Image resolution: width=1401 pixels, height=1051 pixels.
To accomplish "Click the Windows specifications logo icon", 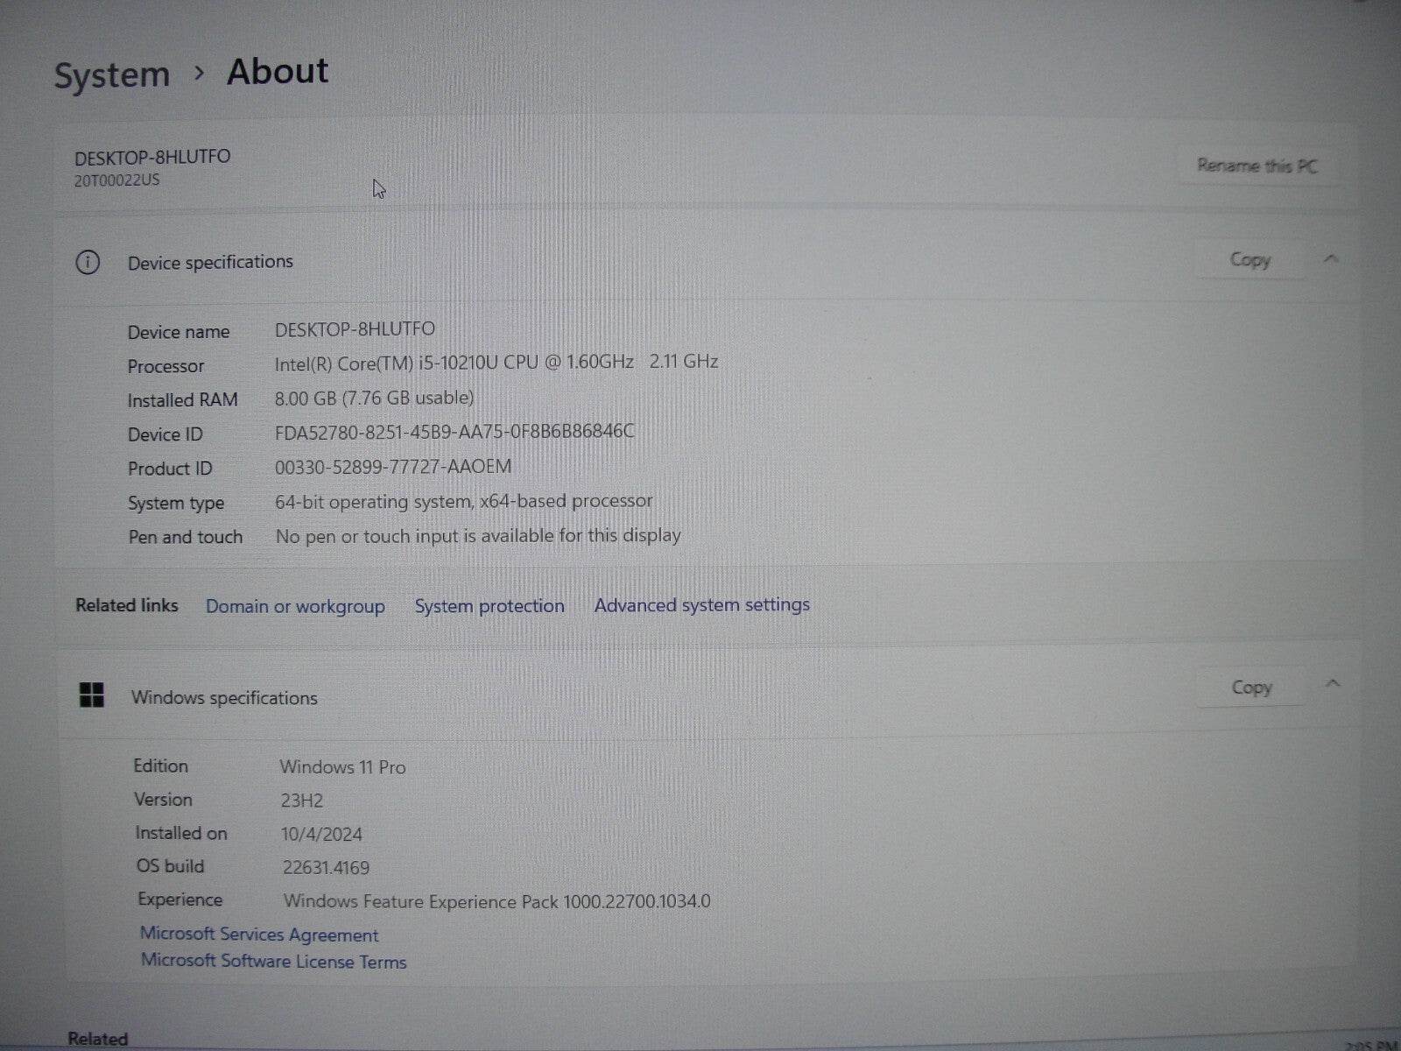I will (x=91, y=697).
